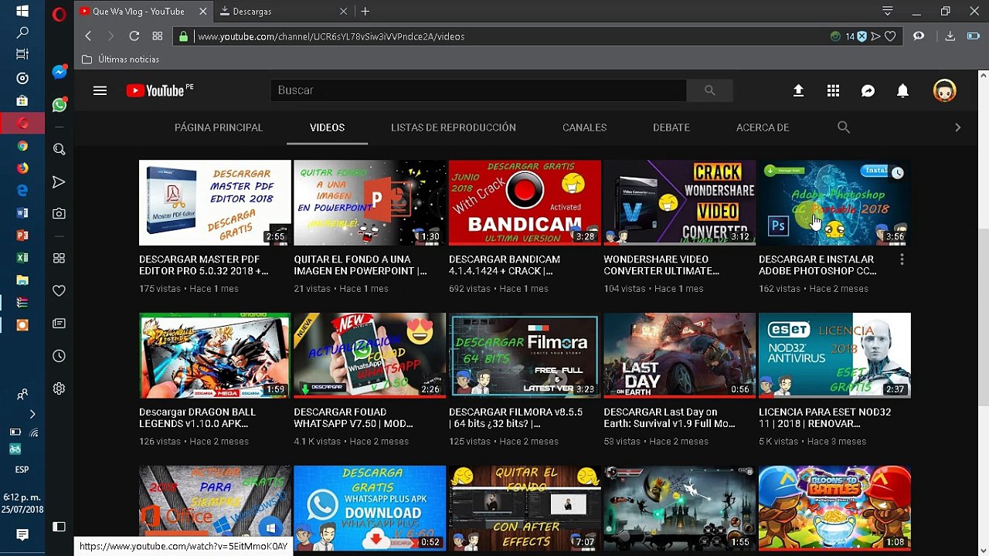Open QUITAR EL FONDO A UNA IMAGEN title
989x556 pixels.
360,265
